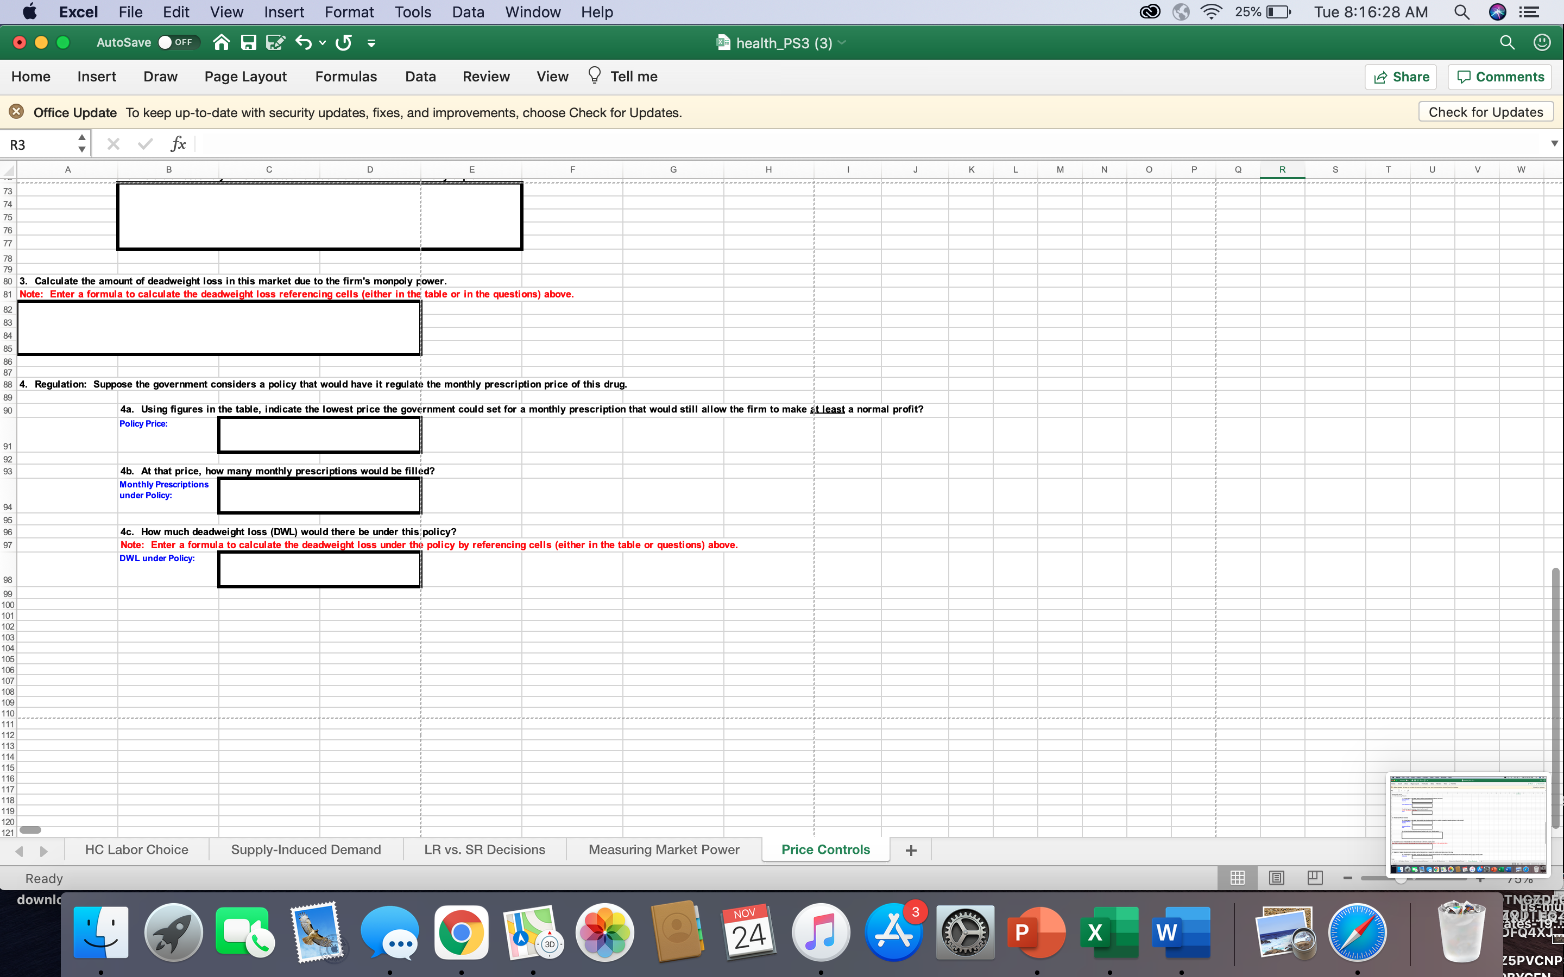Expand the health_PS3 filename dropdown
This screenshot has width=1564, height=977.
[x=841, y=43]
